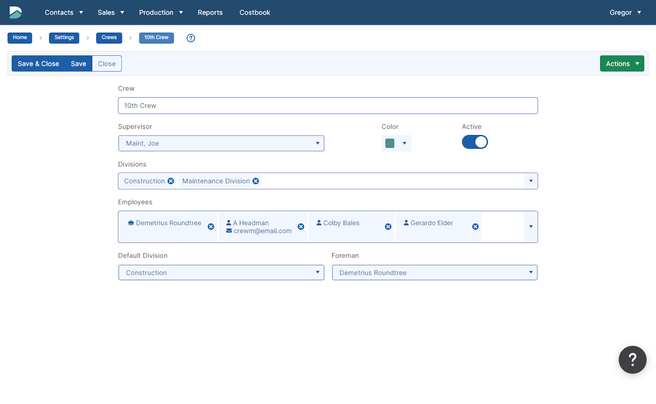Open the Supervisor dropdown

[221, 143]
